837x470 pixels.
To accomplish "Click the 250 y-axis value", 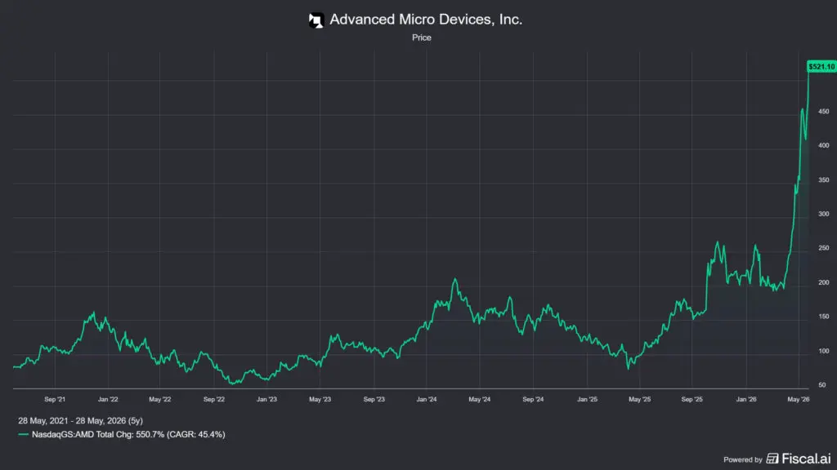I will 824,248.
